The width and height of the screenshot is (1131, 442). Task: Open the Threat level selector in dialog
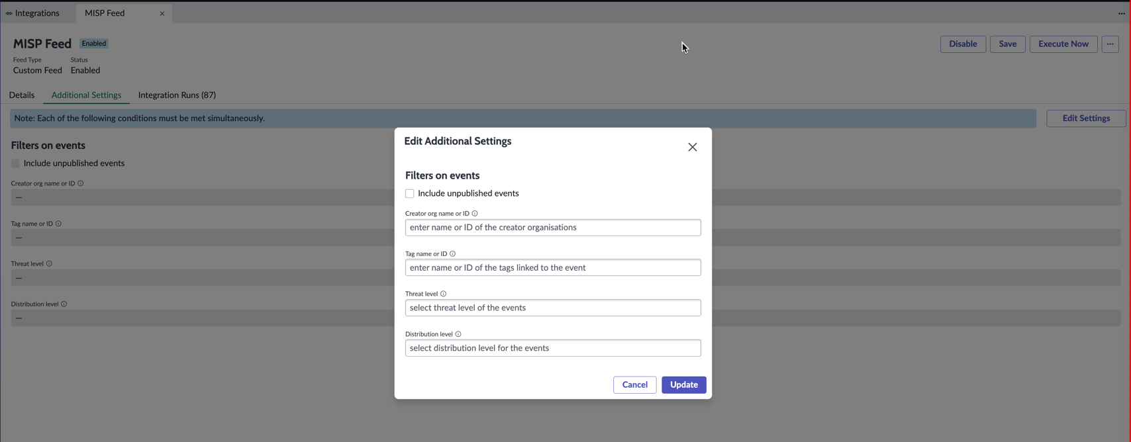pyautogui.click(x=553, y=308)
